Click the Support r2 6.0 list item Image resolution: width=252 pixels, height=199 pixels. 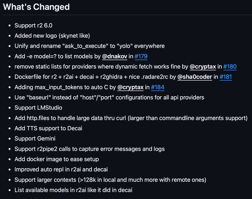(x=34, y=26)
